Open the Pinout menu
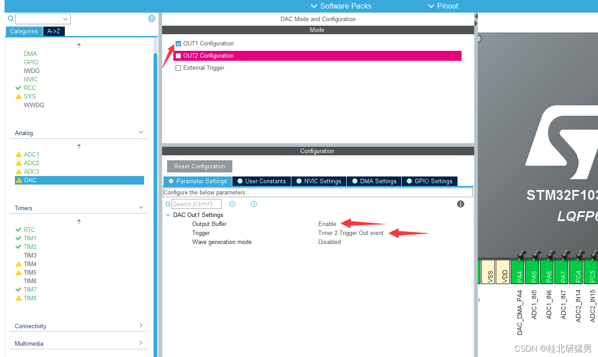The image size is (598, 357). 443,6
